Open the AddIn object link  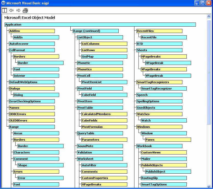[x=36, y=37]
